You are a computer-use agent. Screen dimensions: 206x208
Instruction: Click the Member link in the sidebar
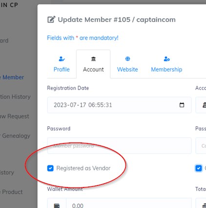13,77
